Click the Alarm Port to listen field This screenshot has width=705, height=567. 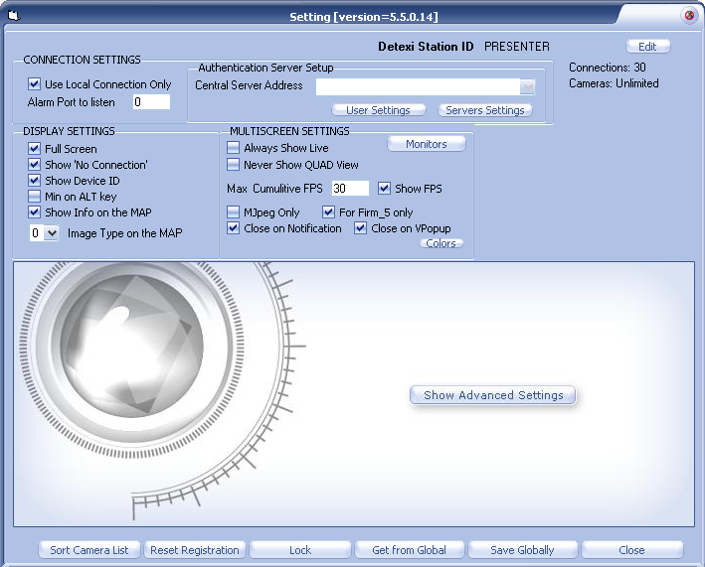pos(151,102)
